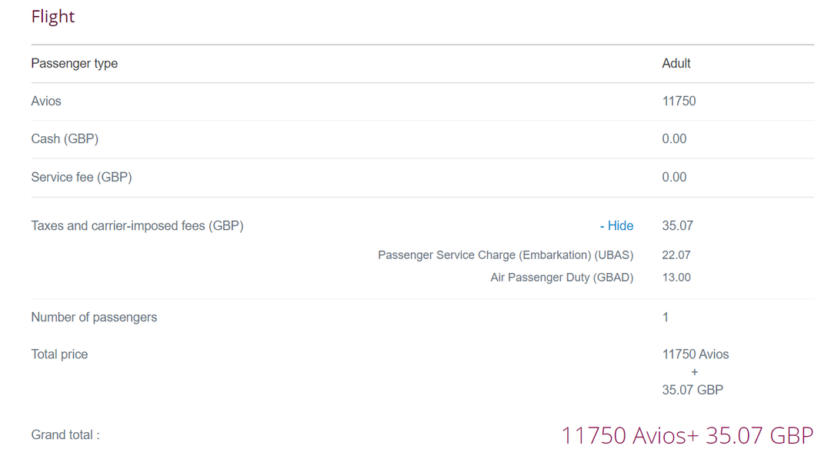Click the Service fee amount
Screen dimensions: 831x459
click(674, 177)
